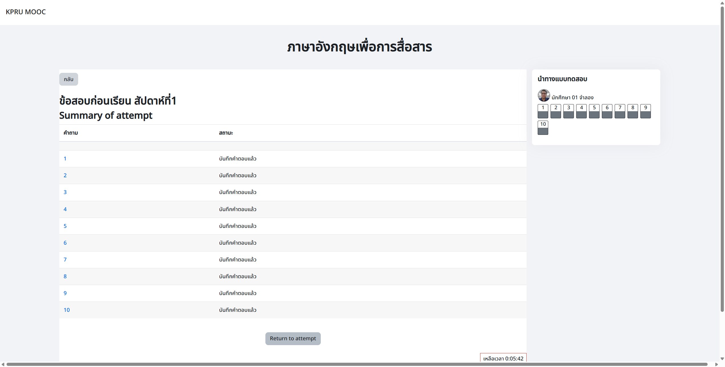Select quiz navigation box 8
Viewport: 725px width, 367px height.
[633, 111]
